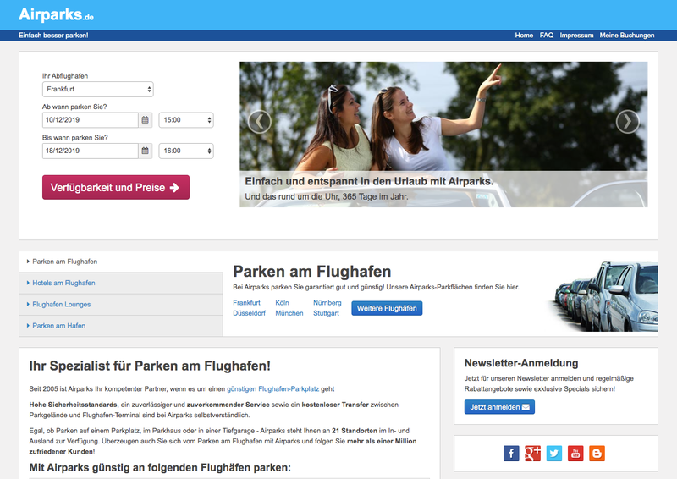The height and width of the screenshot is (479, 677).
Task: Click the Ihr Spezialist für Parken heading
Action: coord(150,366)
